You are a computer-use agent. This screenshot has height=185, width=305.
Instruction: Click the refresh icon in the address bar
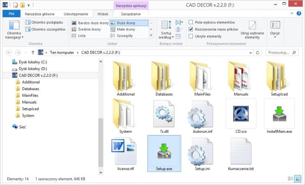pos(258,53)
